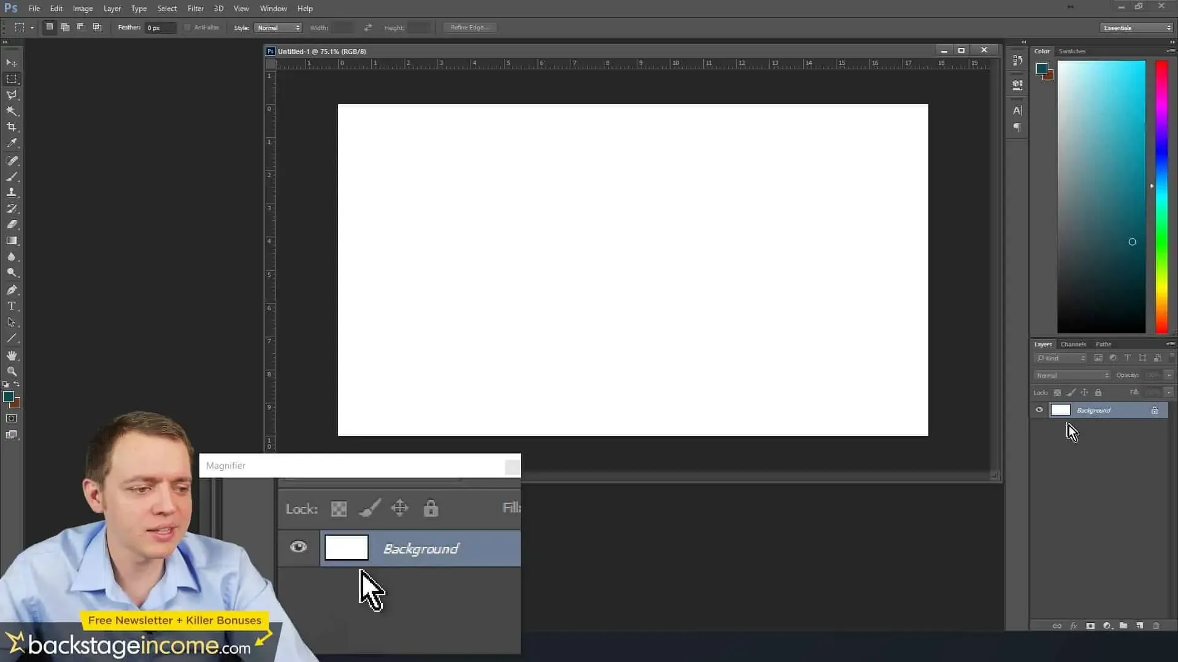The image size is (1178, 662).
Task: Activate the Clone Stamp tool
Action: (x=12, y=192)
